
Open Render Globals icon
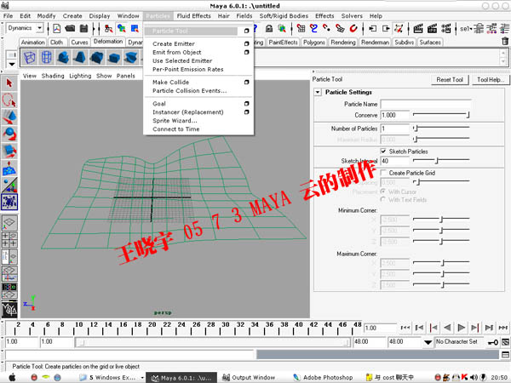tap(446, 29)
